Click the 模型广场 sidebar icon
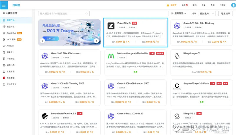Viewport: 236px width, 135px height. pyautogui.click(x=4, y=20)
